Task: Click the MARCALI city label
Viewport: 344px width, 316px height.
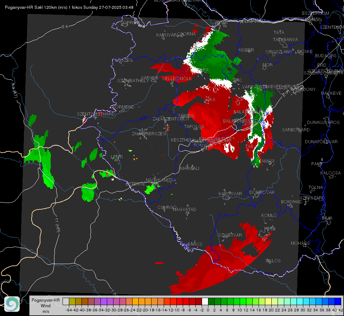Action: point(189,169)
